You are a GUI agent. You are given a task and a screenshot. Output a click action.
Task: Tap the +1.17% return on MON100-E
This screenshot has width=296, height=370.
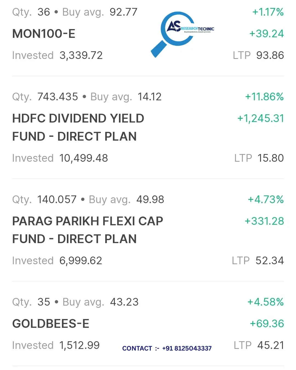[x=268, y=12]
